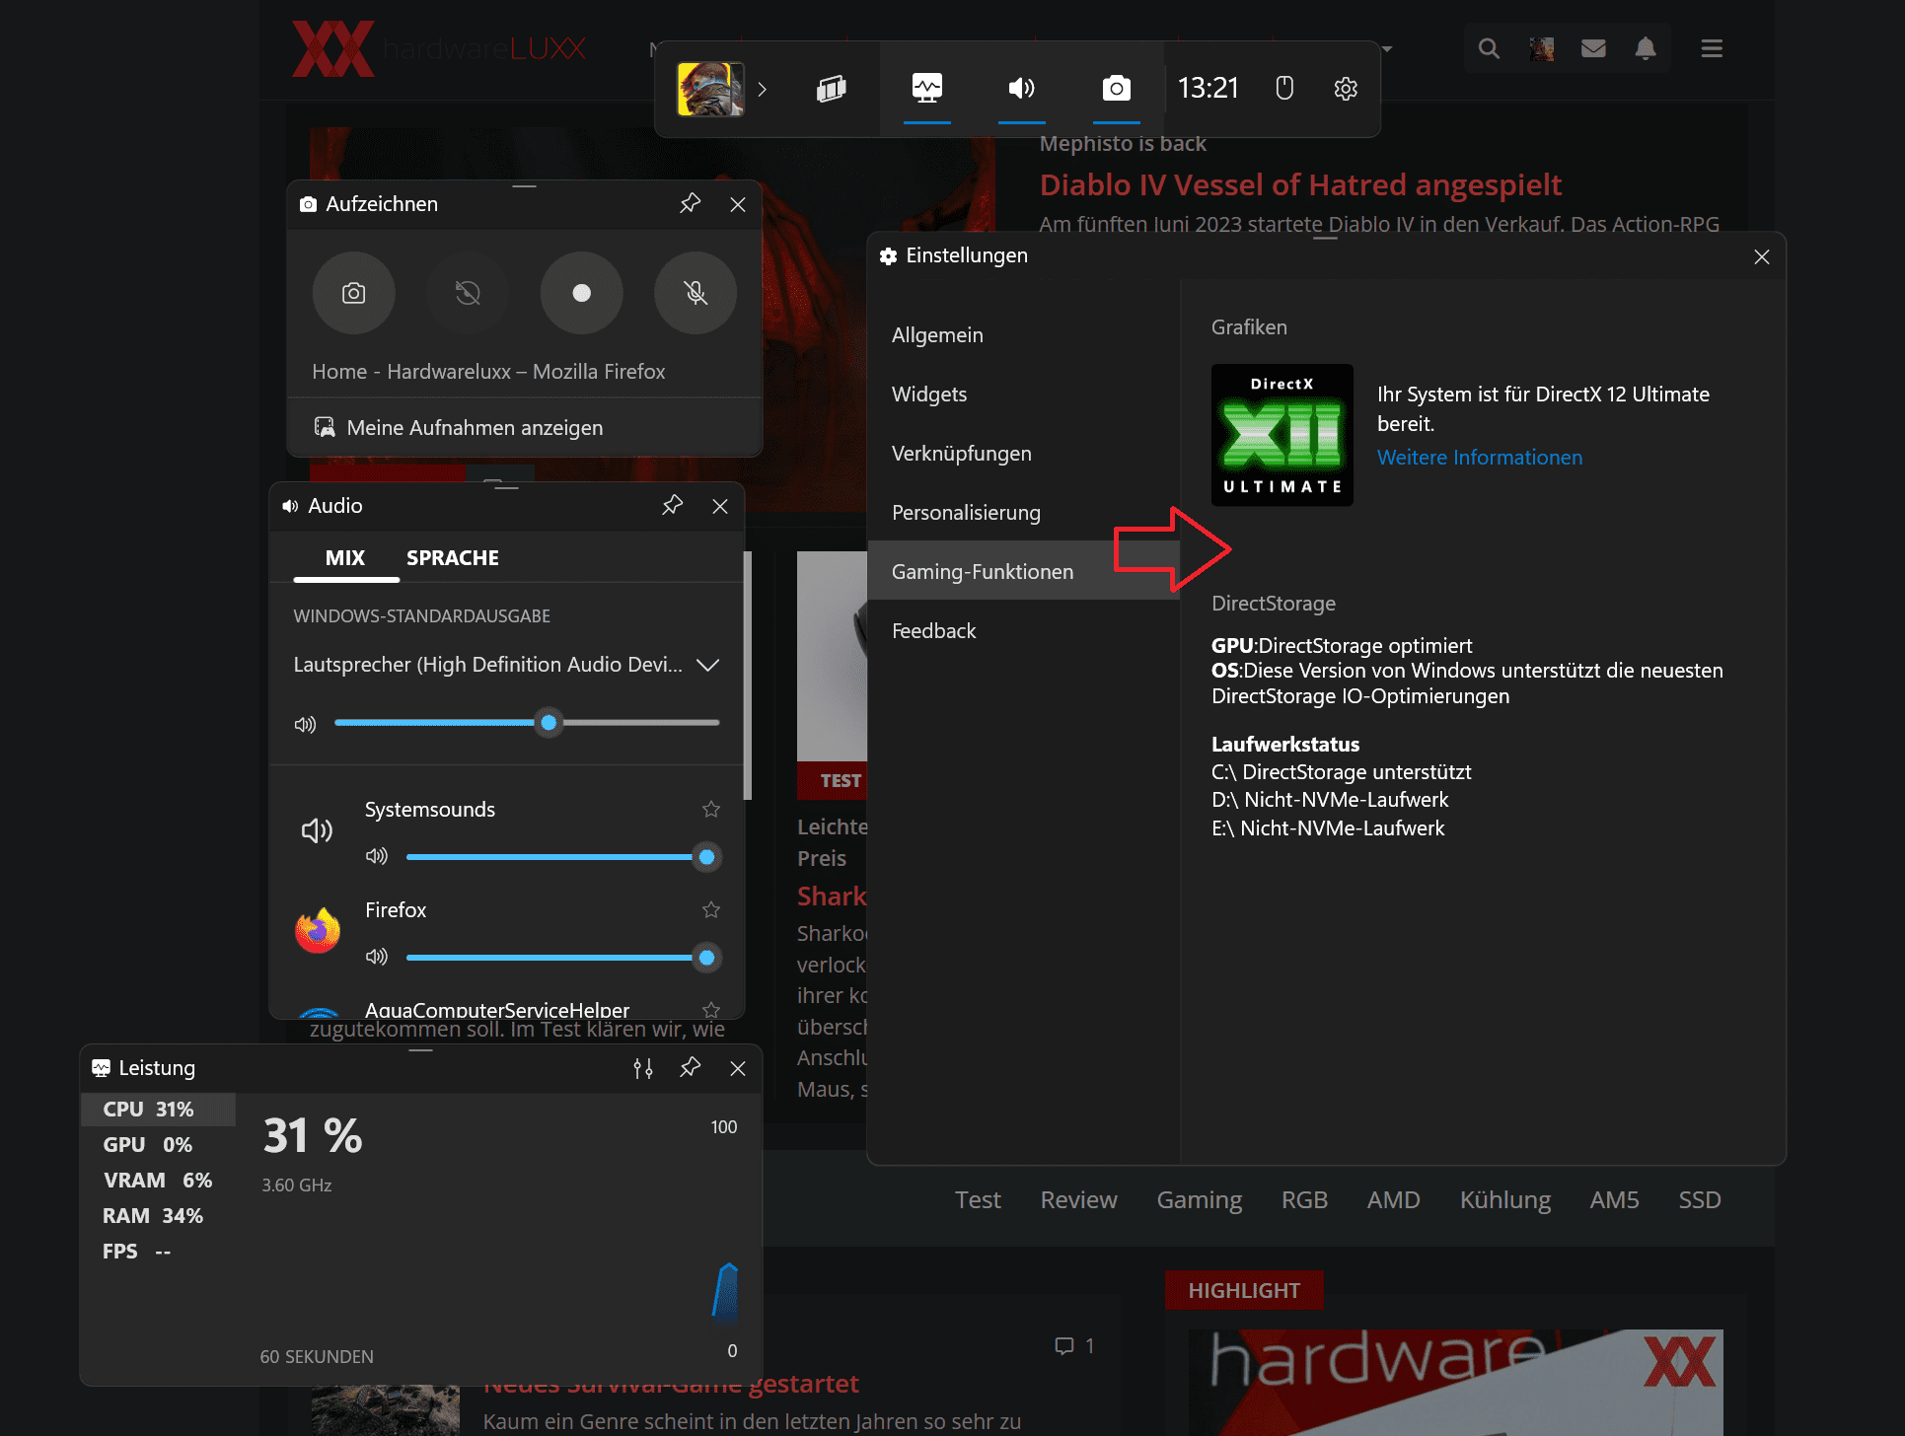Screen dimensions: 1905x1436
Task: Select the RAM 34% metric
Action: pyautogui.click(x=158, y=1215)
